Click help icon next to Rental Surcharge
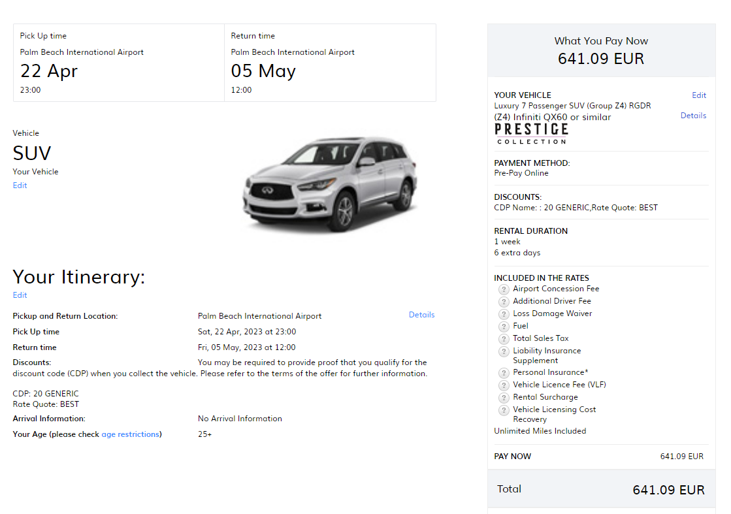Image resolution: width=731 pixels, height=514 pixels. click(504, 398)
